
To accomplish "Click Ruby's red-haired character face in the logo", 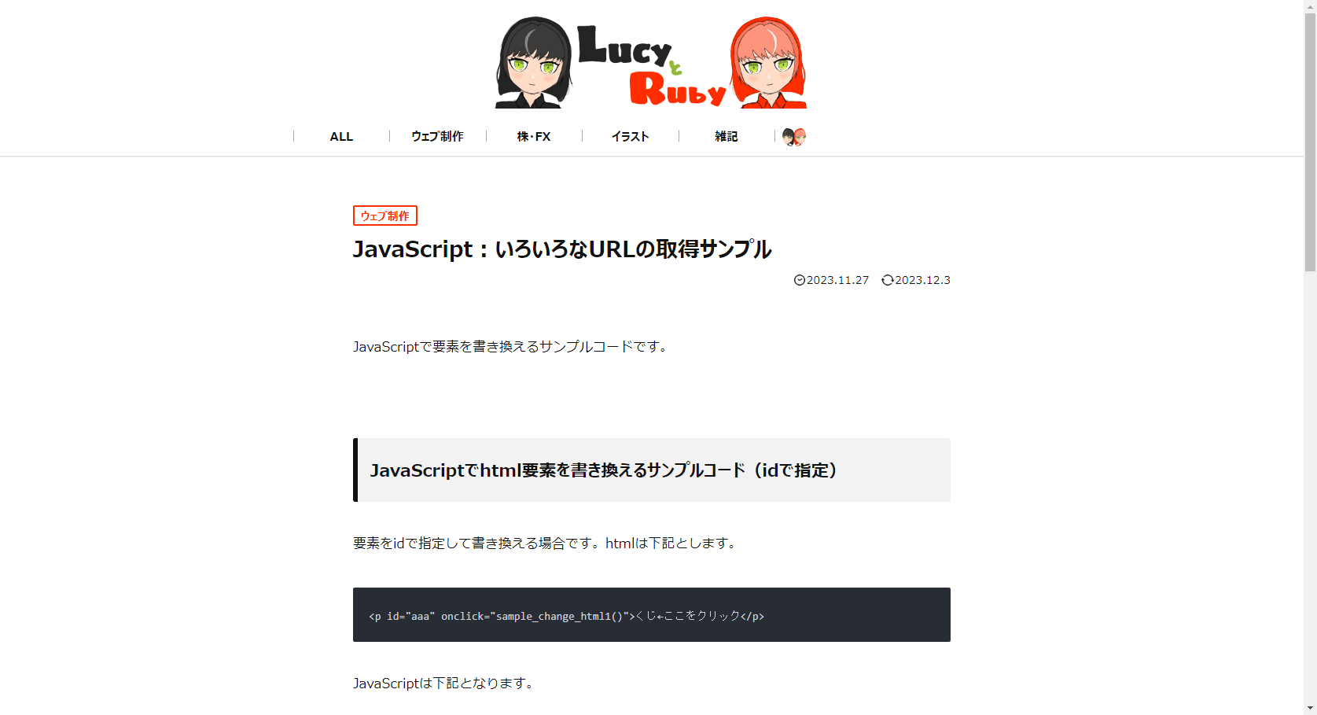I will 768,63.
